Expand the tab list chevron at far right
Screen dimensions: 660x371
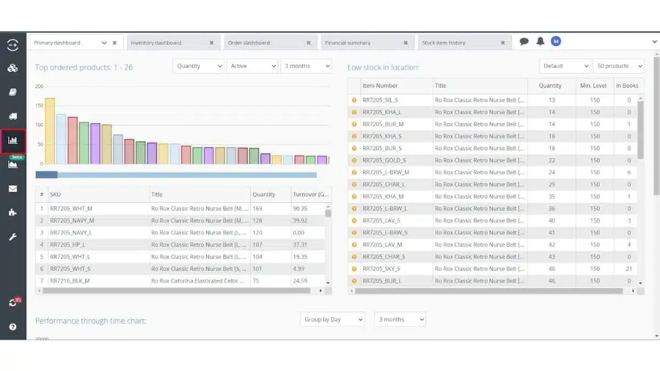tap(654, 42)
